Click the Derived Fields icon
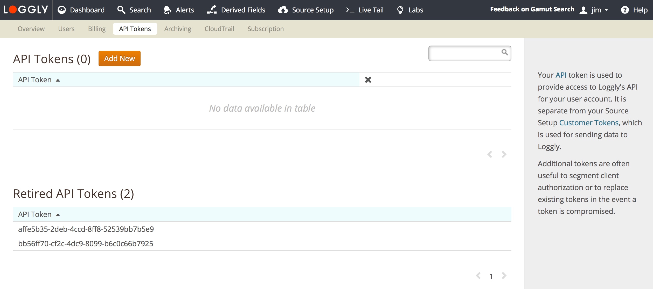Viewport: 653px width, 289px height. [x=212, y=10]
